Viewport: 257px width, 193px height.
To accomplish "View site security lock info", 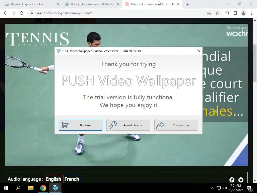I will (32, 13).
